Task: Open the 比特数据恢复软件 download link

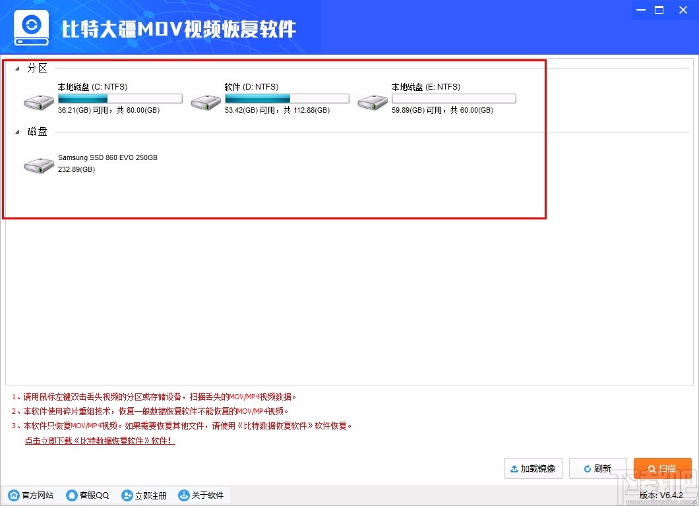Action: click(x=99, y=440)
